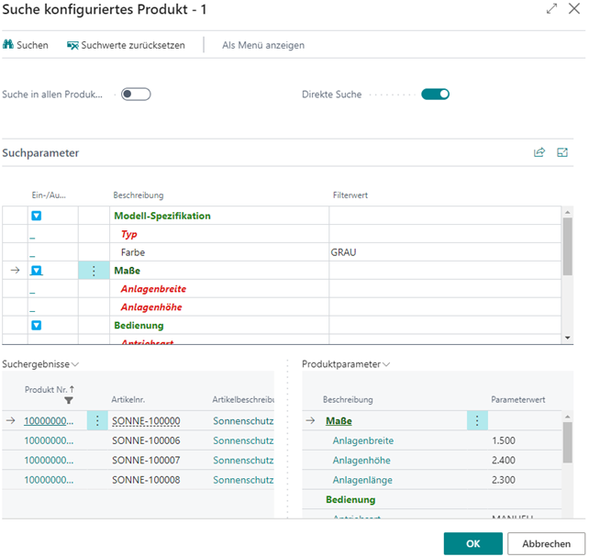Click OK to confirm
This screenshot has width=589, height=557.
pyautogui.click(x=472, y=543)
